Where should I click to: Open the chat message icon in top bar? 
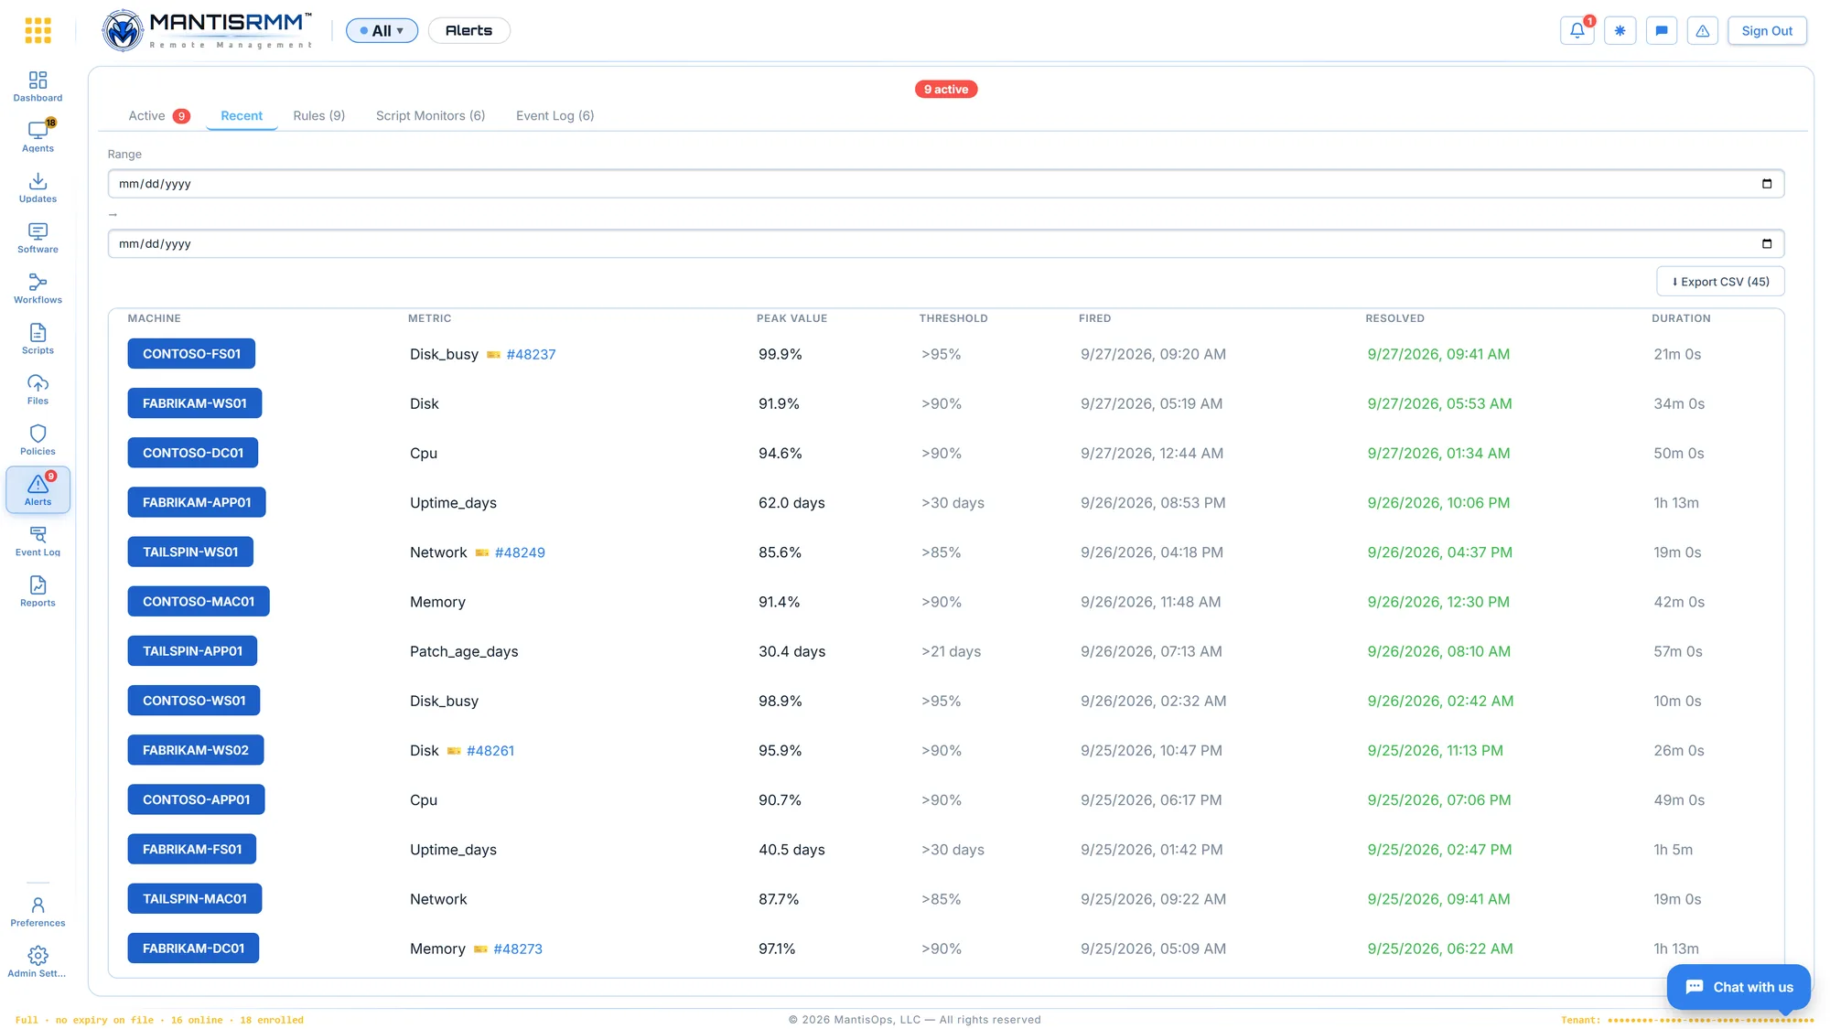click(x=1662, y=30)
